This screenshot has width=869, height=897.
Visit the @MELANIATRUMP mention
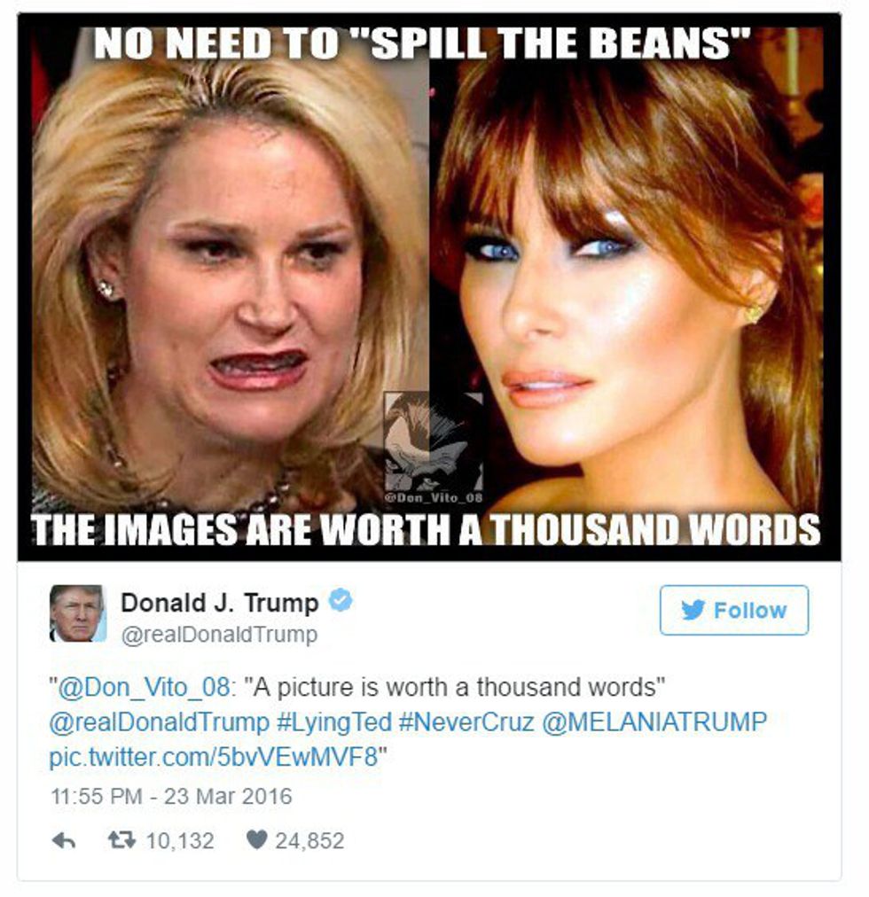(654, 722)
